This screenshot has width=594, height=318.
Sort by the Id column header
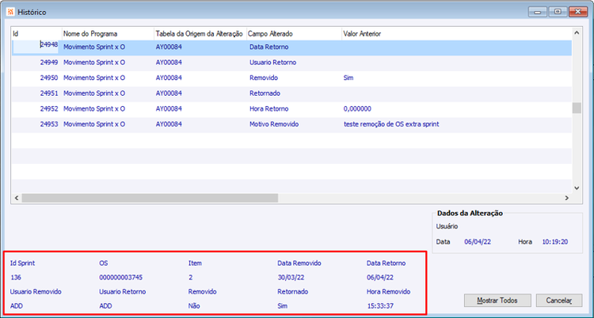click(36, 34)
